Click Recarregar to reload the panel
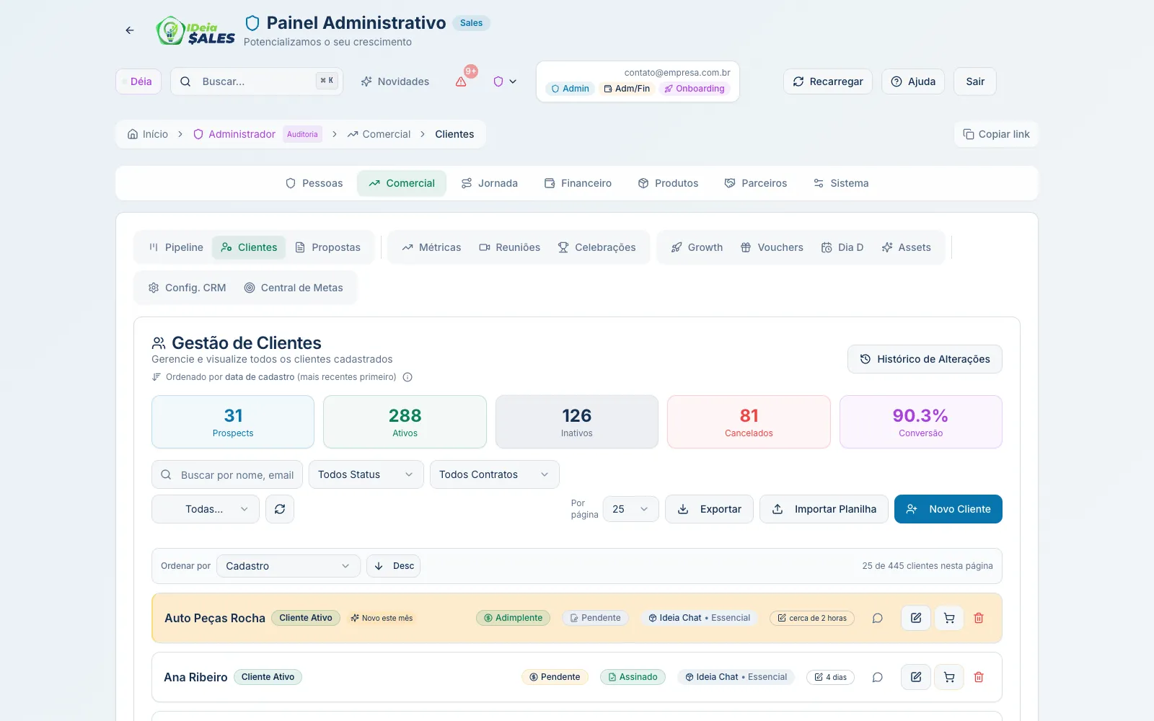Viewport: 1154px width, 721px height. [x=828, y=81]
